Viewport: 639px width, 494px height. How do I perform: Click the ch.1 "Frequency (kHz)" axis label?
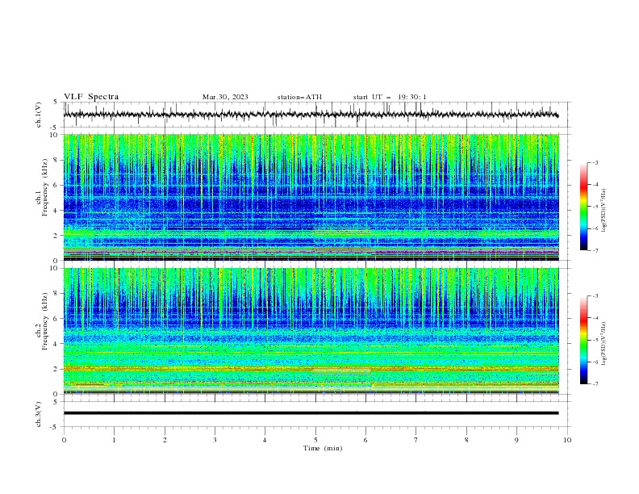point(45,186)
